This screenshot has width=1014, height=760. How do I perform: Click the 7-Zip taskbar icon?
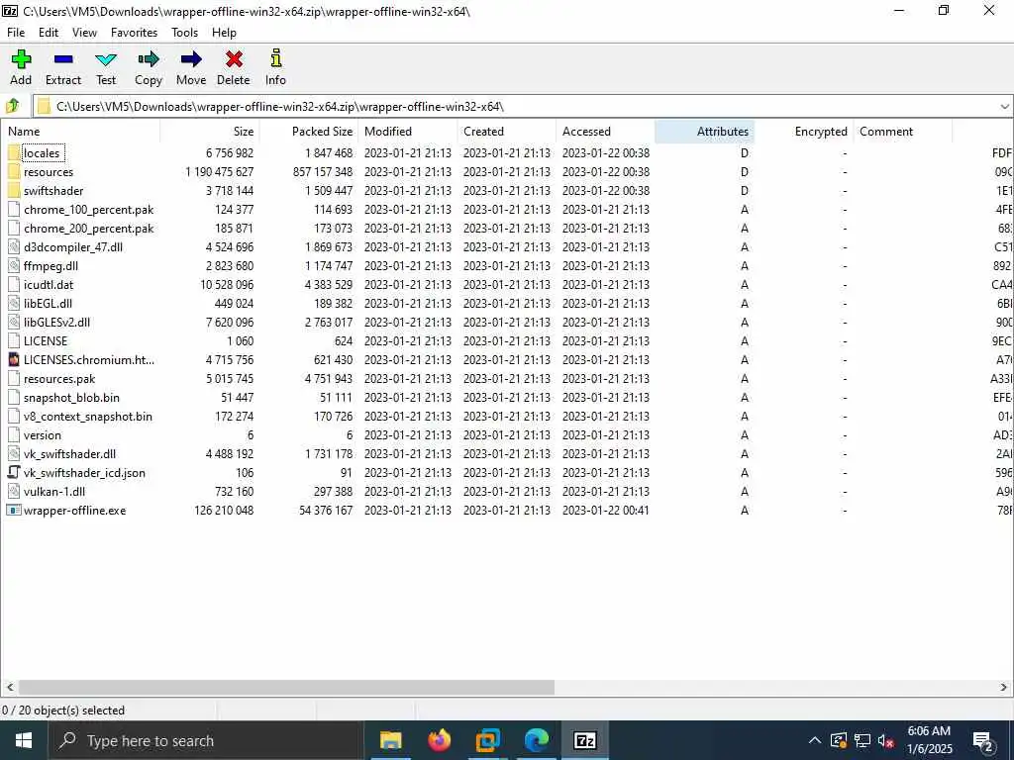click(584, 740)
